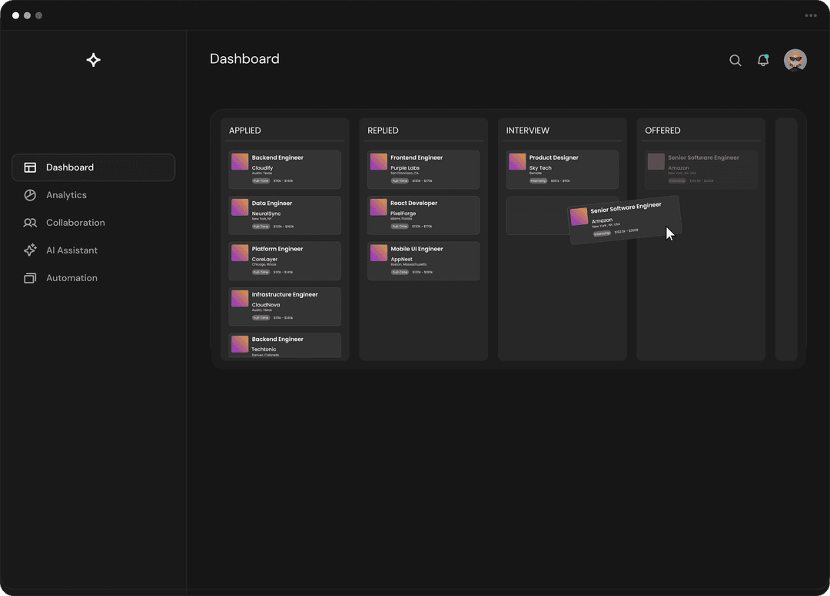Click the gradient logo on the Purple Labs card

(378, 161)
